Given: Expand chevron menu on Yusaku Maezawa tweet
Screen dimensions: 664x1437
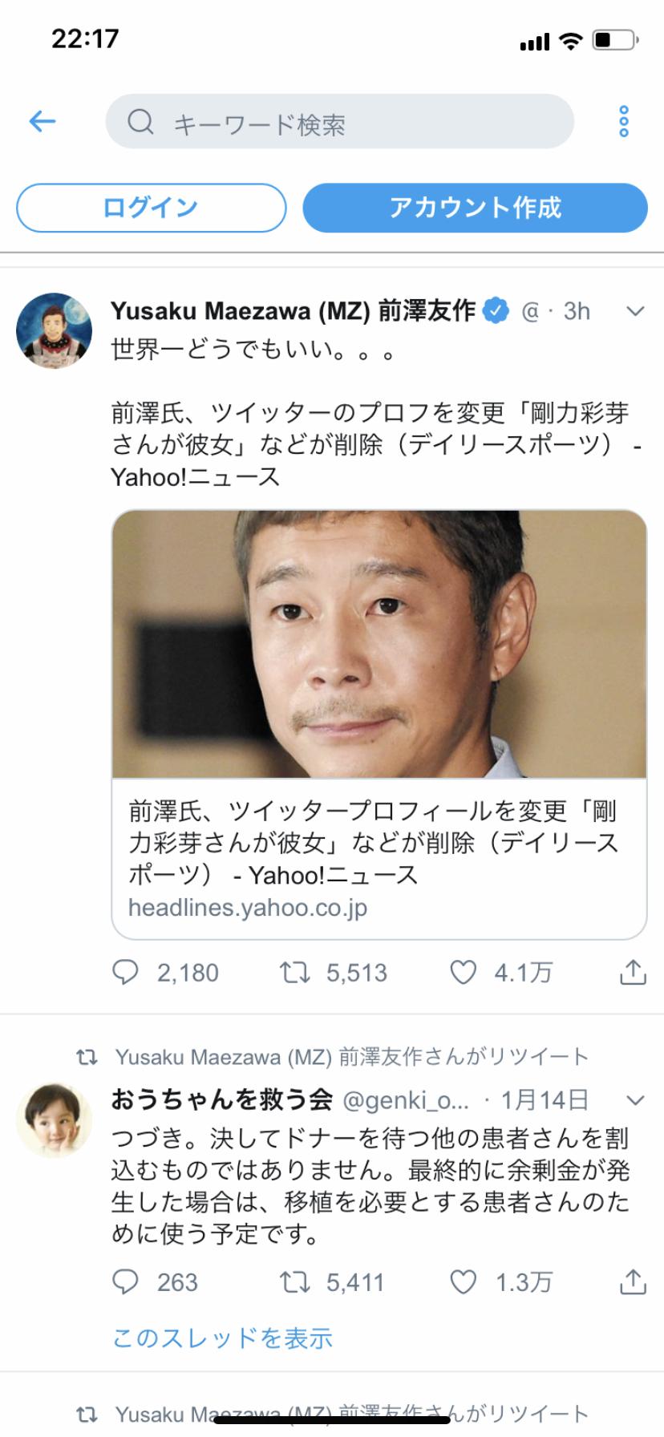Looking at the screenshot, I should (635, 311).
